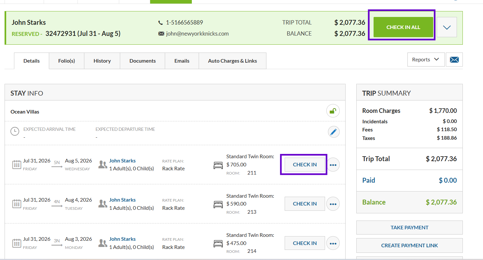
Task: Expand the Reports dropdown
Action: [426, 60]
